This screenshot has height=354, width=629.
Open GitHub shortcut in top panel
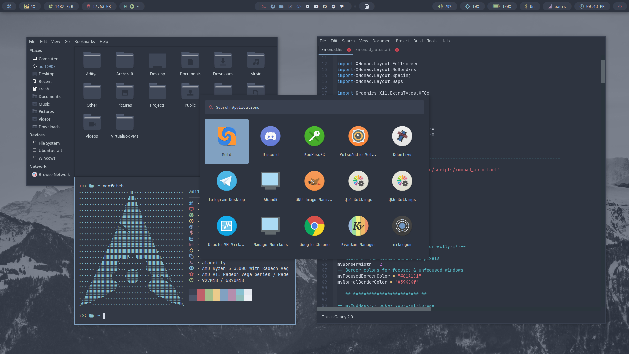click(325, 6)
